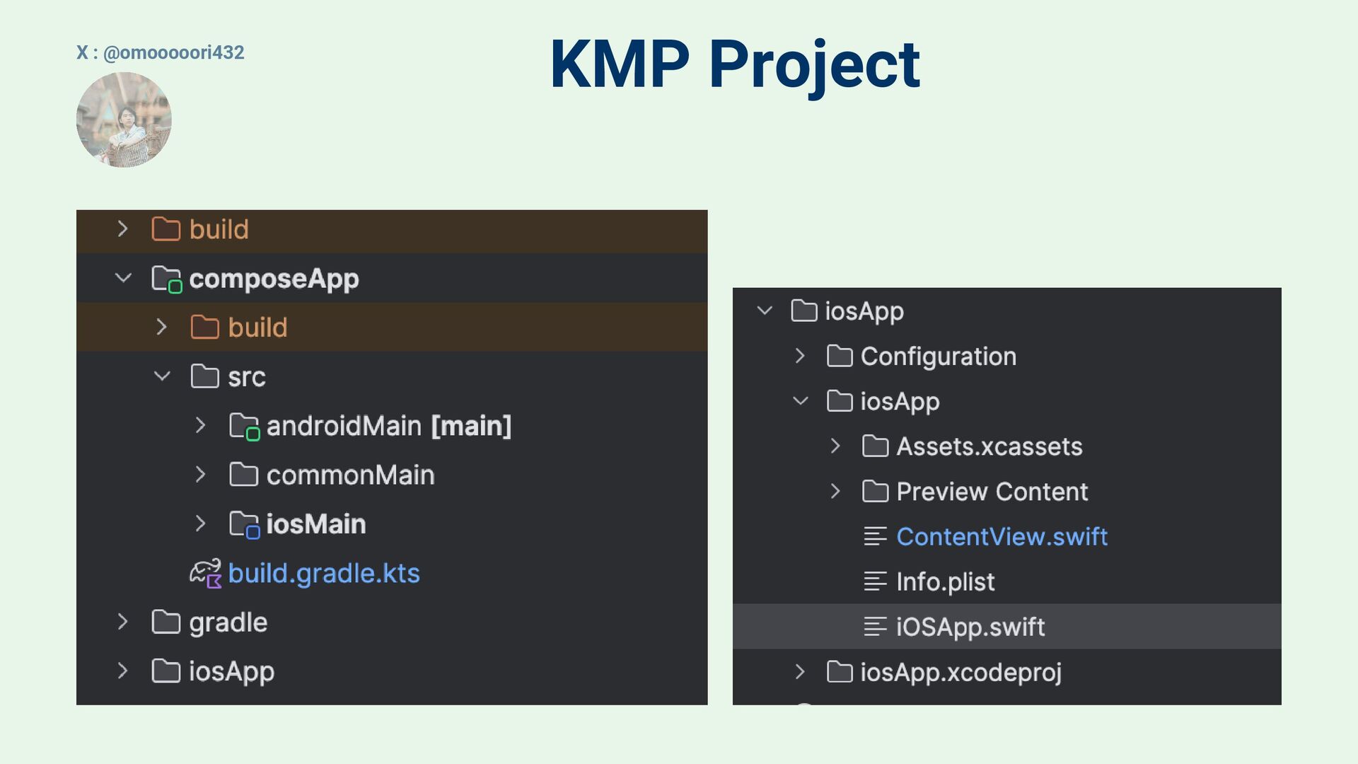The image size is (1358, 764).
Task: Click the file icon beside iOSApp.swift
Action: [875, 627]
